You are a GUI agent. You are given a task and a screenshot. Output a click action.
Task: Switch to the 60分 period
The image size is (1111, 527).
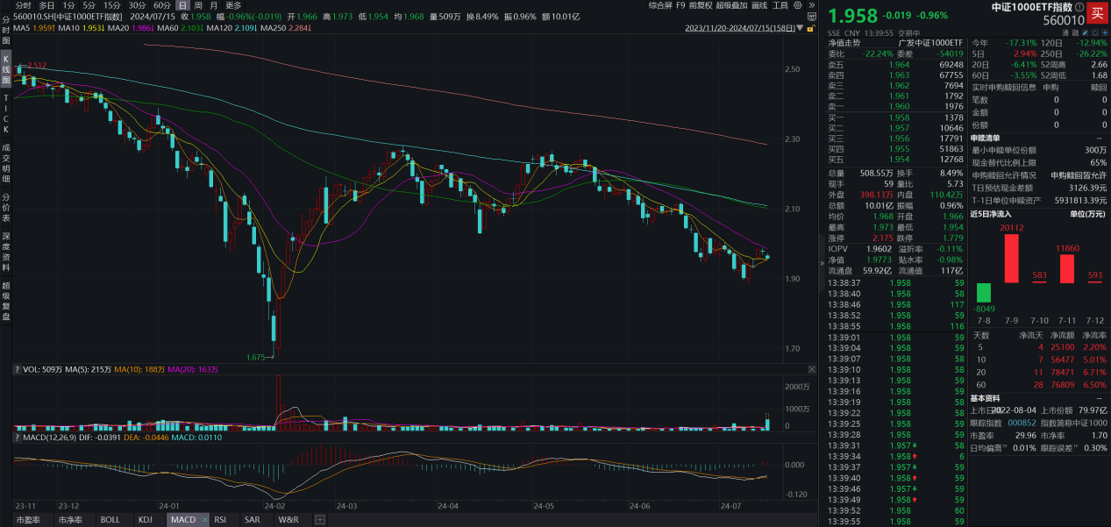[x=162, y=5]
